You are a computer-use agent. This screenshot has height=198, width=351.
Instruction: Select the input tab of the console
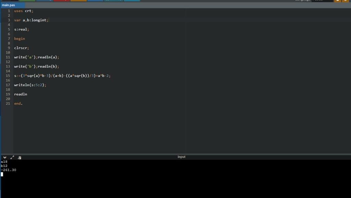point(181,157)
